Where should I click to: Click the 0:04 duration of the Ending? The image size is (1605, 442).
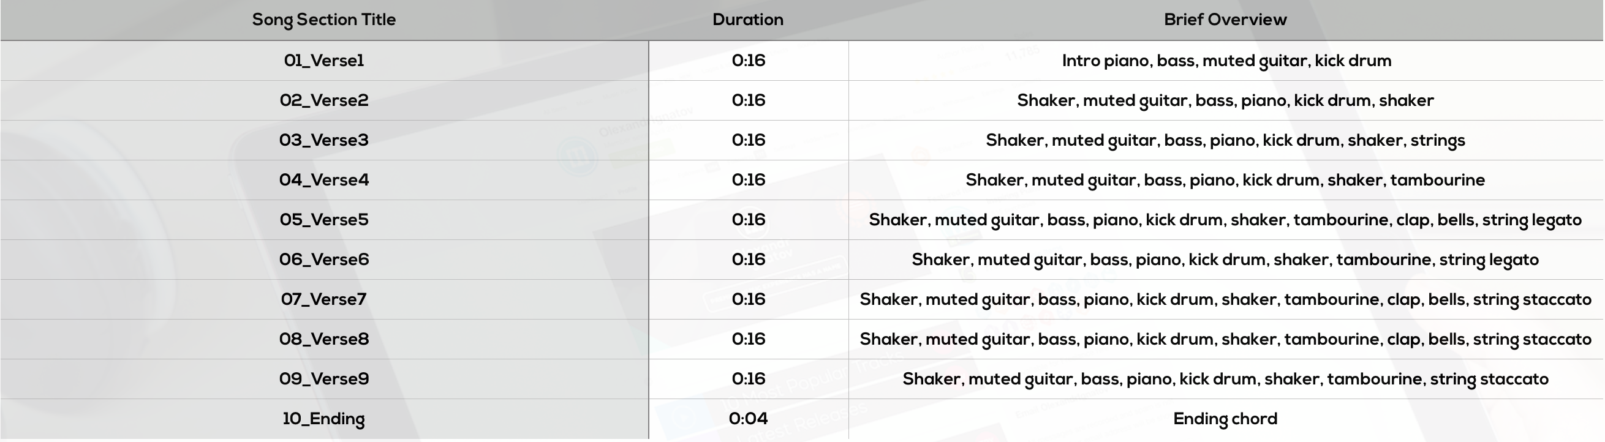pyautogui.click(x=747, y=418)
